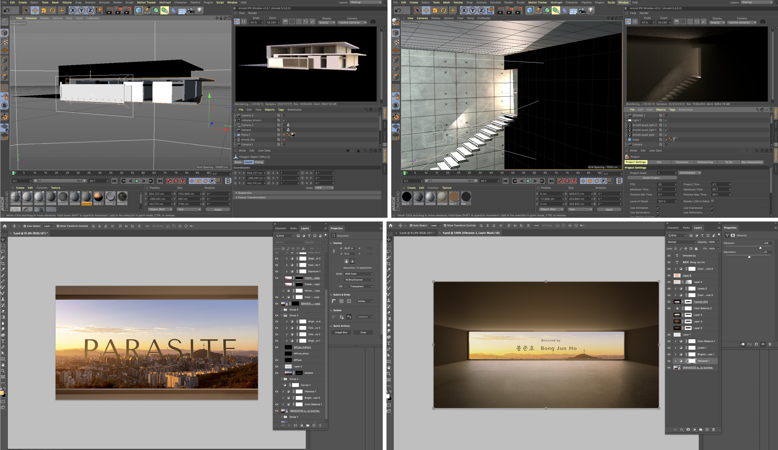Pause IPR render in house-scene Arnold IPR window
This screenshot has width=778, height=450.
pyautogui.click(x=244, y=21)
